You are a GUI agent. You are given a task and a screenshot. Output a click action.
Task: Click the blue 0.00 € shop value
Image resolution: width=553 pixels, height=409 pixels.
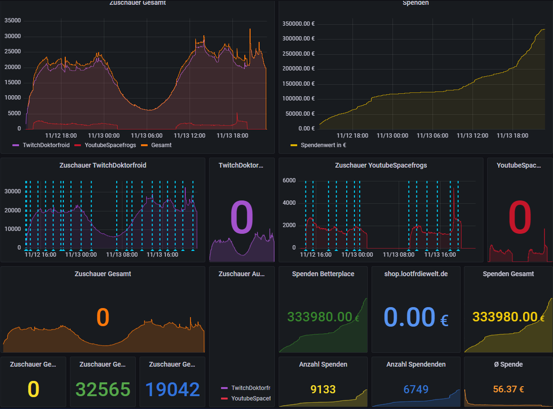pyautogui.click(x=416, y=317)
